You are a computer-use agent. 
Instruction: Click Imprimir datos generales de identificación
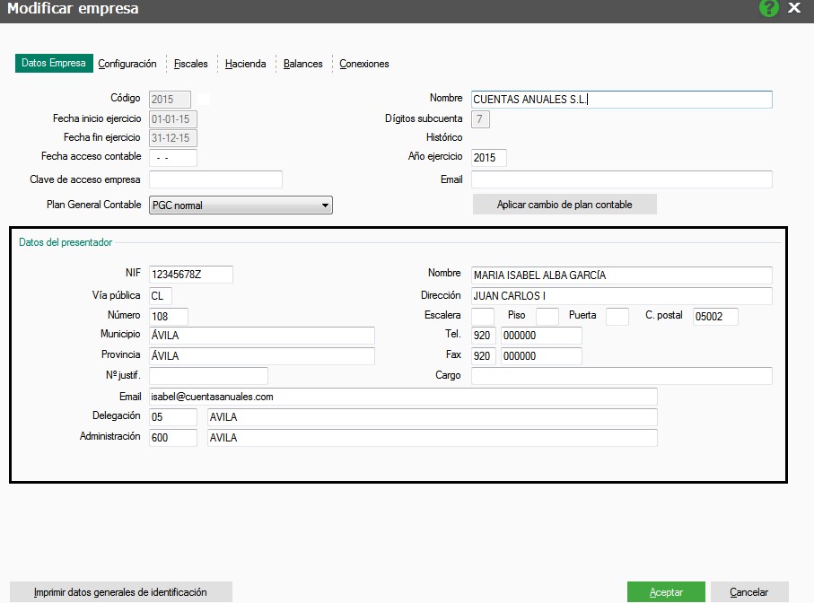(x=120, y=592)
